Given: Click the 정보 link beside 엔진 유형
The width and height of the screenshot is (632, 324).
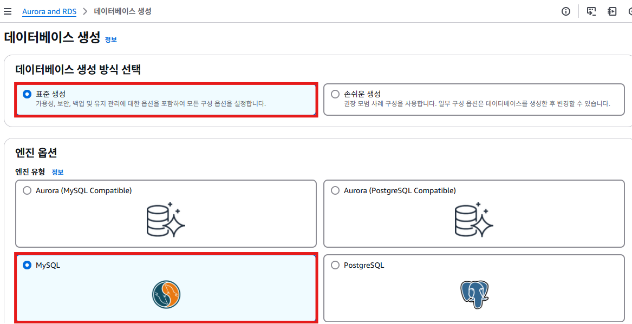Looking at the screenshot, I should 57,172.
